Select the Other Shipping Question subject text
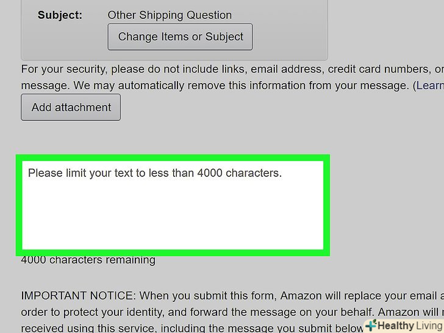The height and width of the screenshot is (333, 444). click(x=170, y=15)
